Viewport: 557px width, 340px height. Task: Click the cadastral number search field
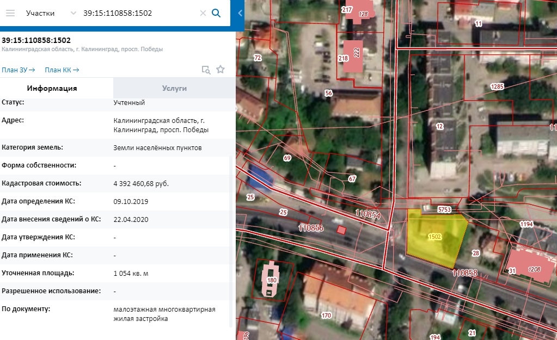click(x=138, y=13)
